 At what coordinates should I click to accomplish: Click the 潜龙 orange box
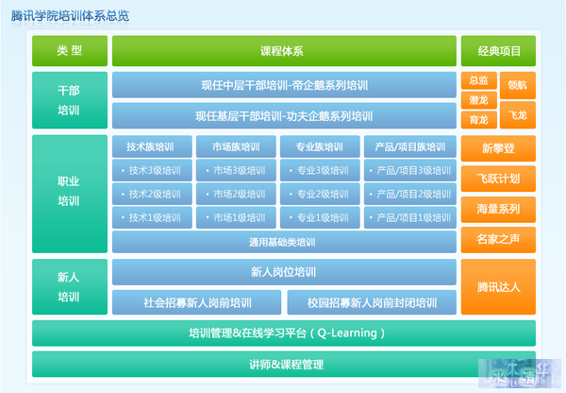coord(479,100)
